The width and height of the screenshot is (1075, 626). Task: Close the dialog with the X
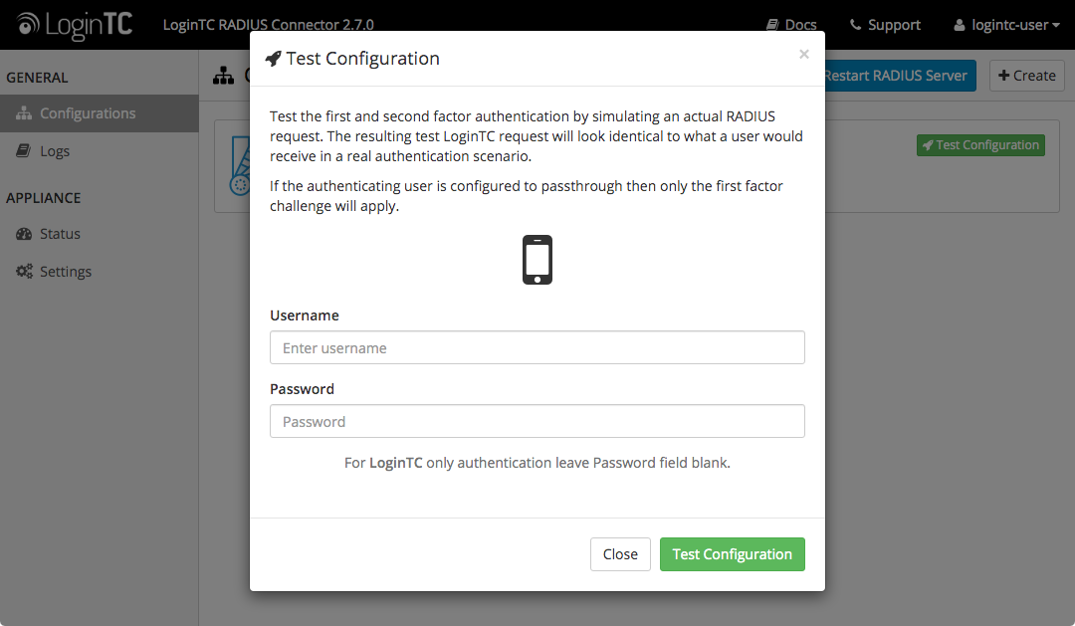804,54
